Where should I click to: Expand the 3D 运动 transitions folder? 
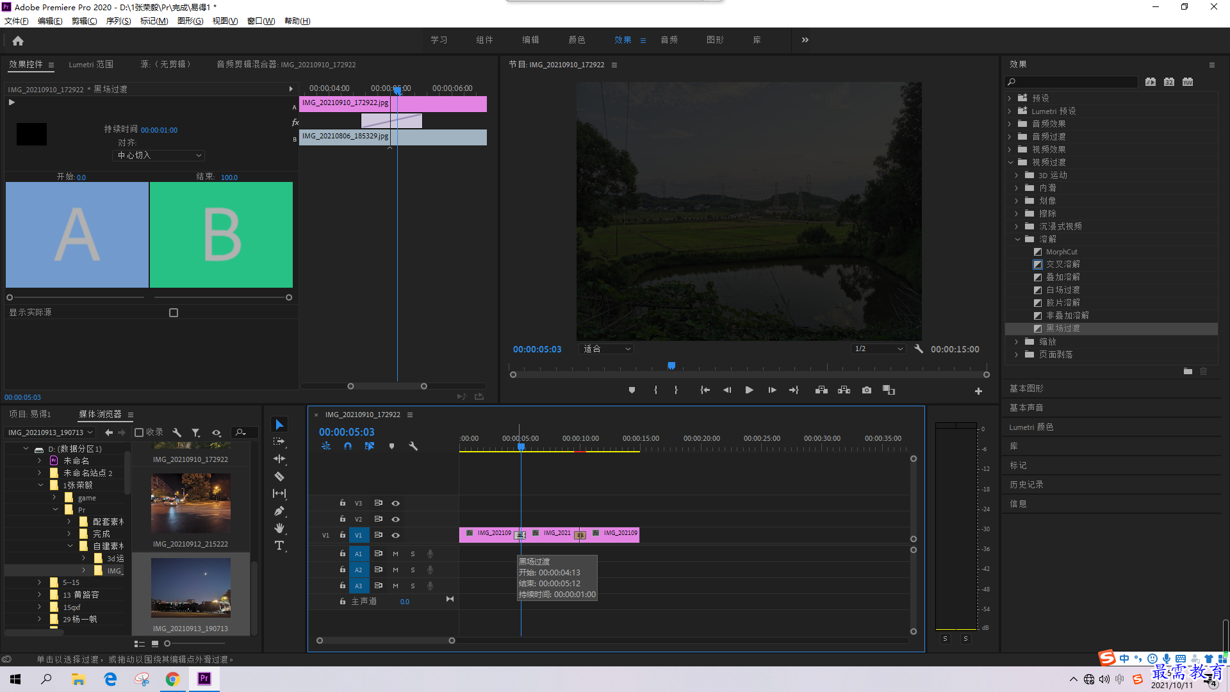pos(1017,176)
